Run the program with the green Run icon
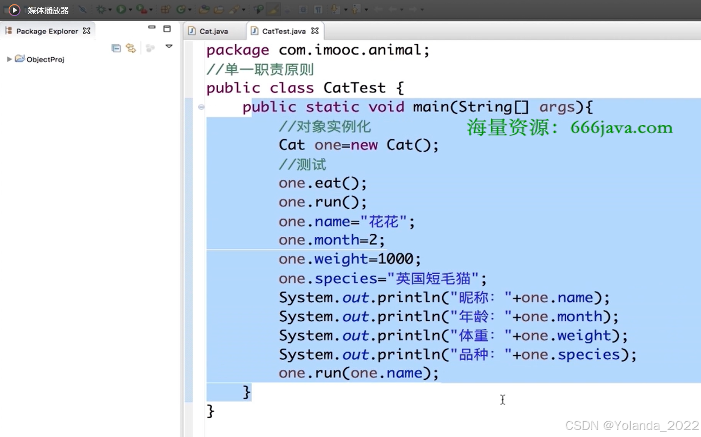This screenshot has height=437, width=701. coord(121,10)
